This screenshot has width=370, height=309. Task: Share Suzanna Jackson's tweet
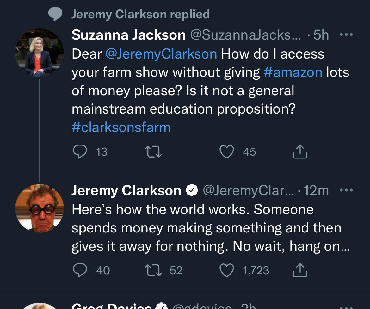300,151
